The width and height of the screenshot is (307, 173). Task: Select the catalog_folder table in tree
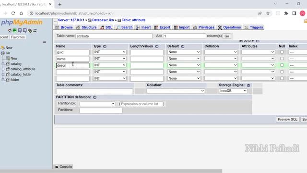click(21, 74)
